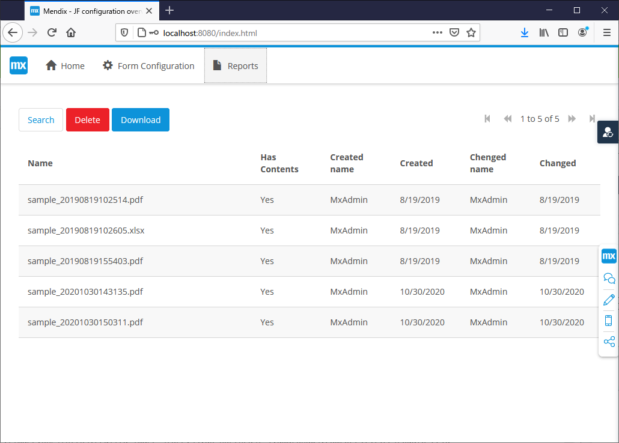Select the pencil edit icon in the sidebar

609,299
